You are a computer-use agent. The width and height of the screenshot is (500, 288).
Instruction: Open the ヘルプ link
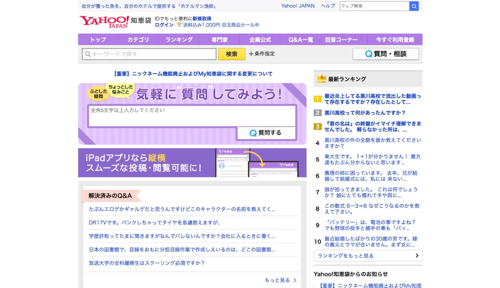click(328, 6)
